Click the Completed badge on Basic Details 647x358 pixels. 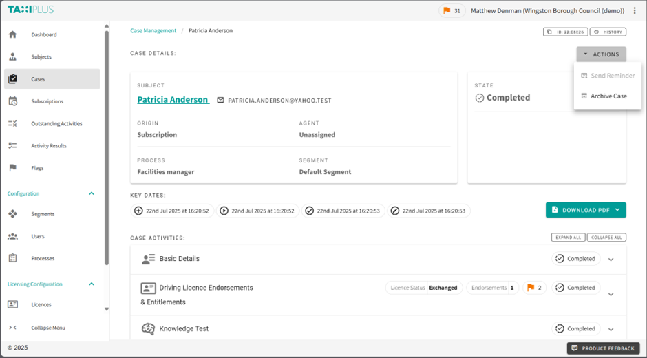click(x=576, y=259)
